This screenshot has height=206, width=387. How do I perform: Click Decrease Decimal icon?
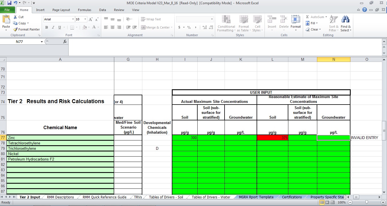(211, 27)
